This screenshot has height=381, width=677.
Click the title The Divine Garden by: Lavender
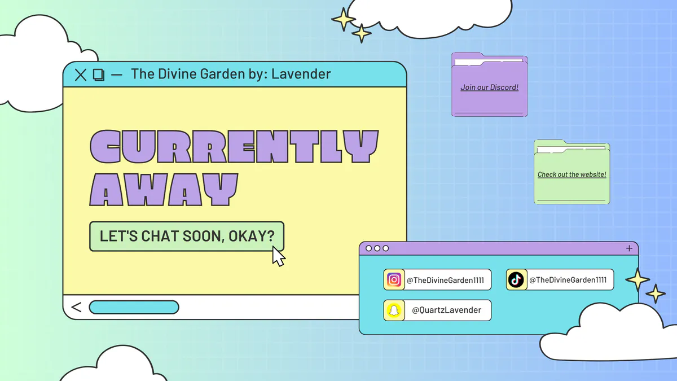coord(231,74)
